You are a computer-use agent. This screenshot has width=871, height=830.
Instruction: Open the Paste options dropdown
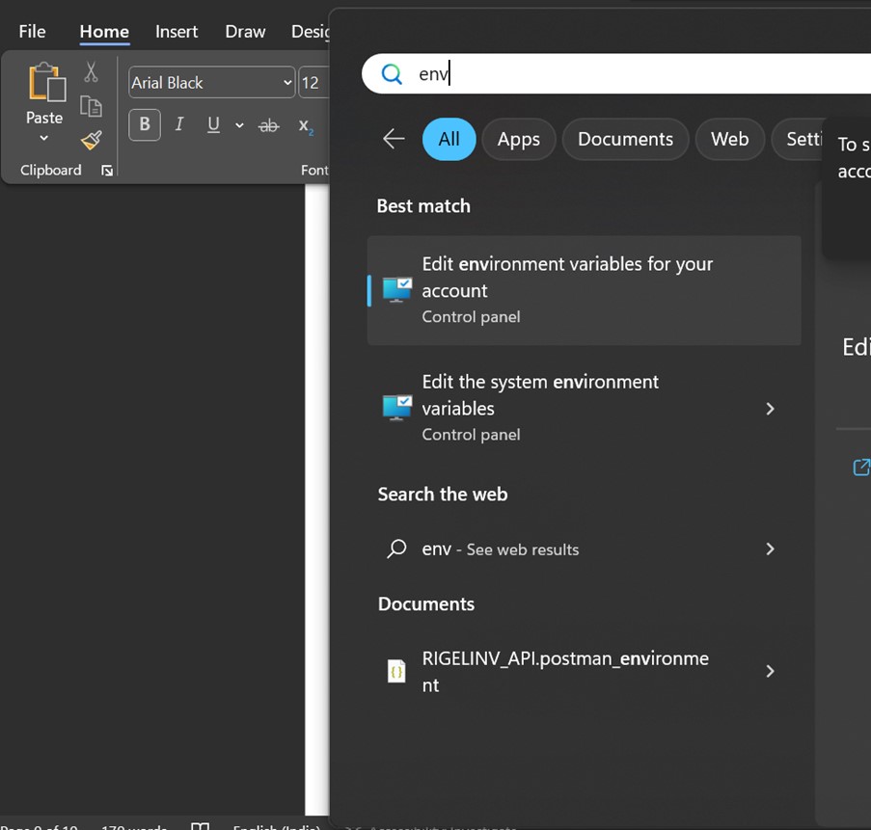click(43, 138)
